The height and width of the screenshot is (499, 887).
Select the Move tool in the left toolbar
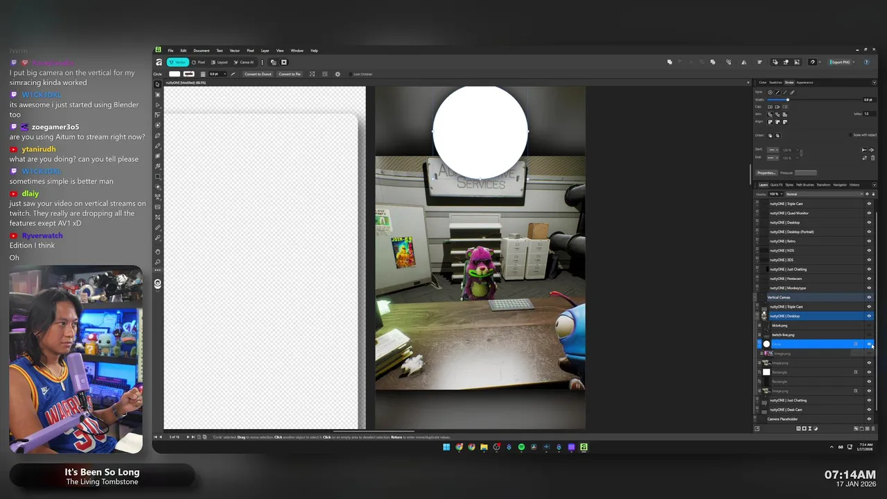click(157, 85)
